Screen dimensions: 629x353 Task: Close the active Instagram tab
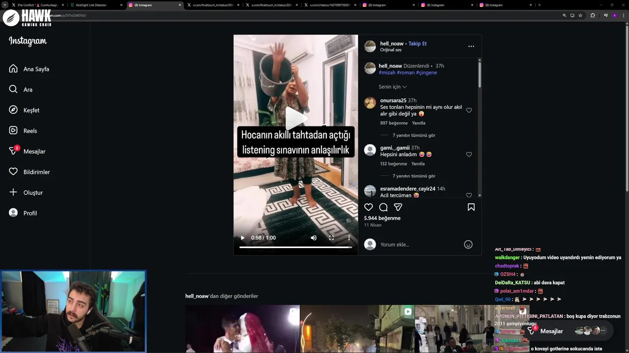pos(180,5)
